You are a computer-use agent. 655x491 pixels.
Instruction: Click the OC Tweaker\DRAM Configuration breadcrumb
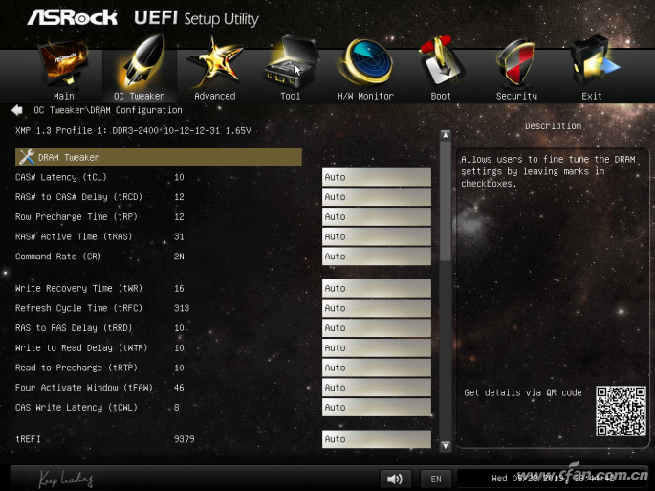tap(108, 110)
